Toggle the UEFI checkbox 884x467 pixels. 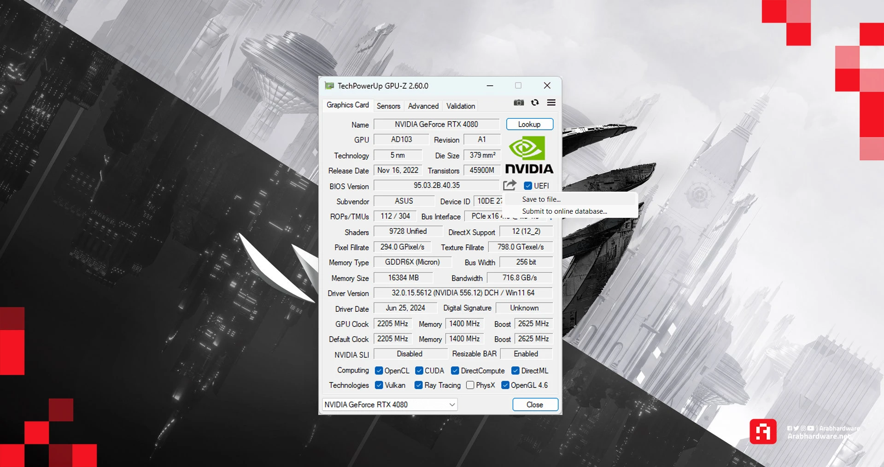pyautogui.click(x=528, y=186)
